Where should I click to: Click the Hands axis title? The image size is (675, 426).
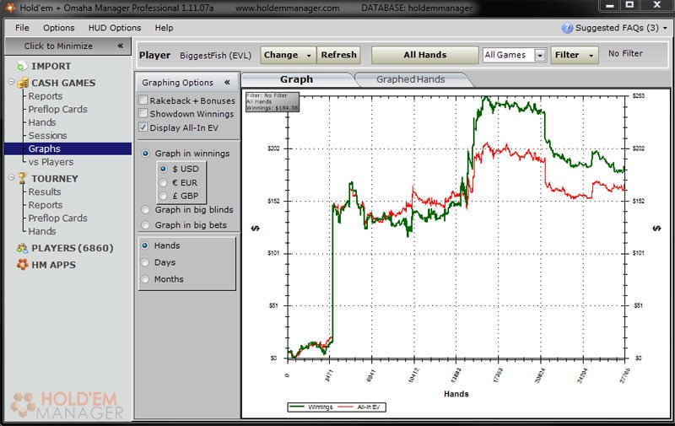point(456,394)
